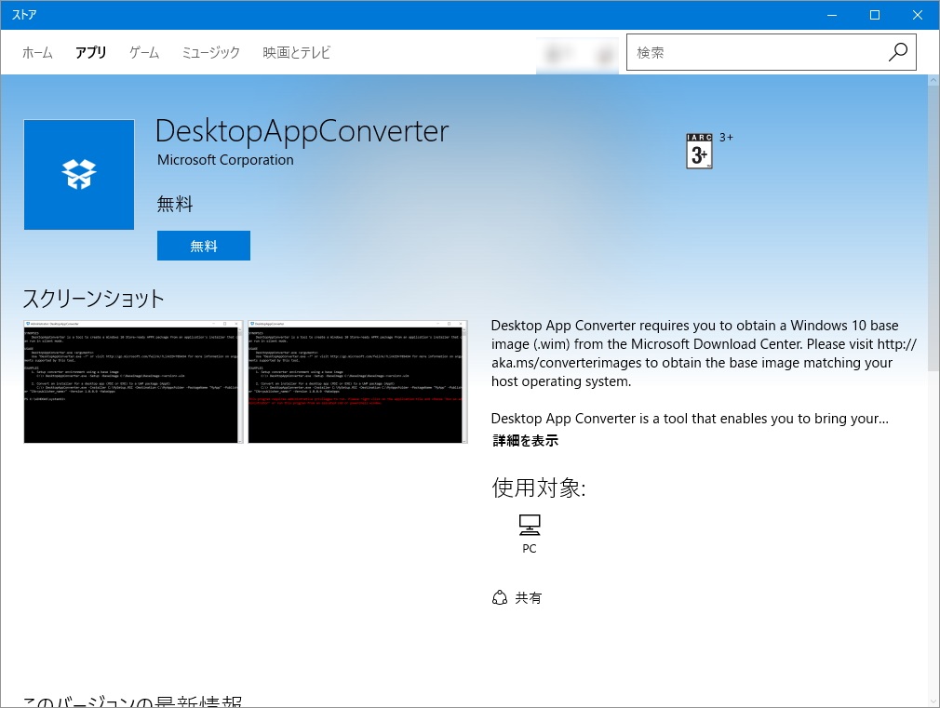Maximize the Store window

(875, 15)
